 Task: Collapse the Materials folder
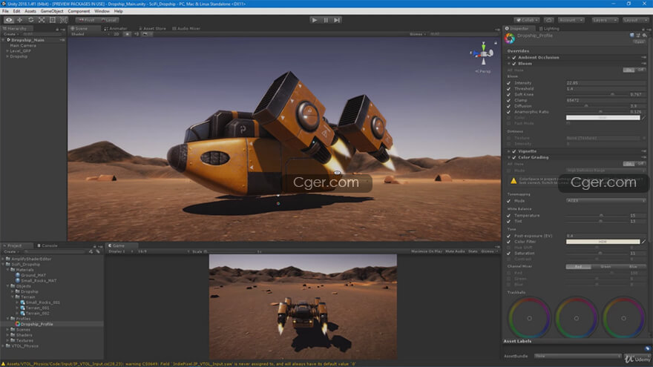tap(7, 270)
